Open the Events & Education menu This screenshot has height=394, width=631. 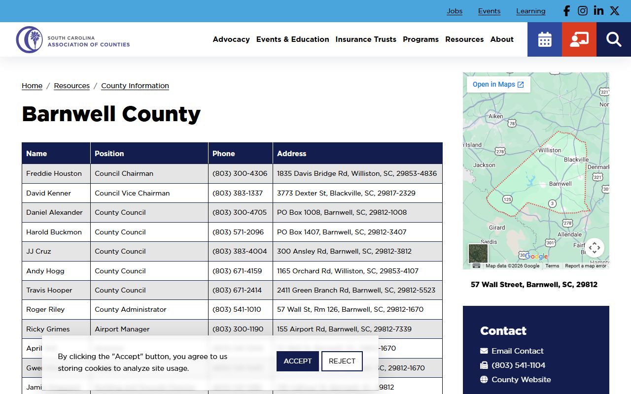[293, 39]
